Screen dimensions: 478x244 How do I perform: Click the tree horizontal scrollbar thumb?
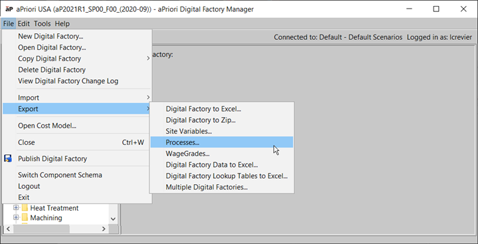tap(41, 229)
